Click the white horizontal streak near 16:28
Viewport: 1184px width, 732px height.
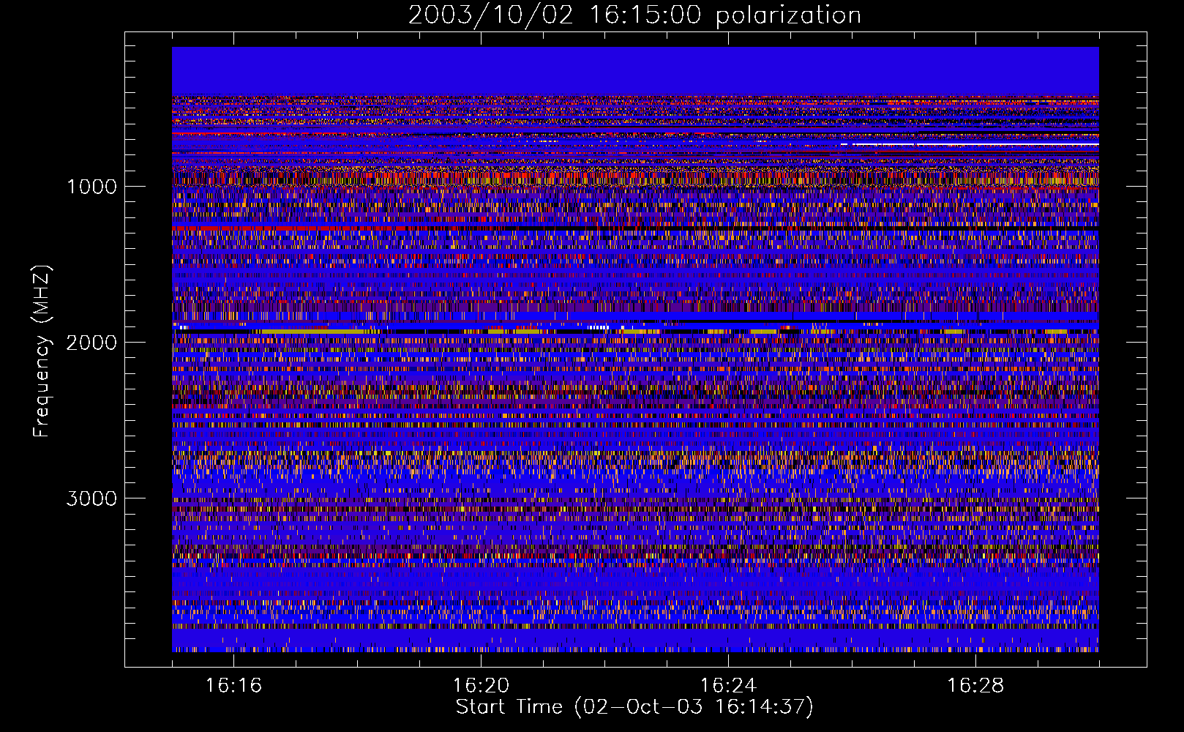coord(970,145)
